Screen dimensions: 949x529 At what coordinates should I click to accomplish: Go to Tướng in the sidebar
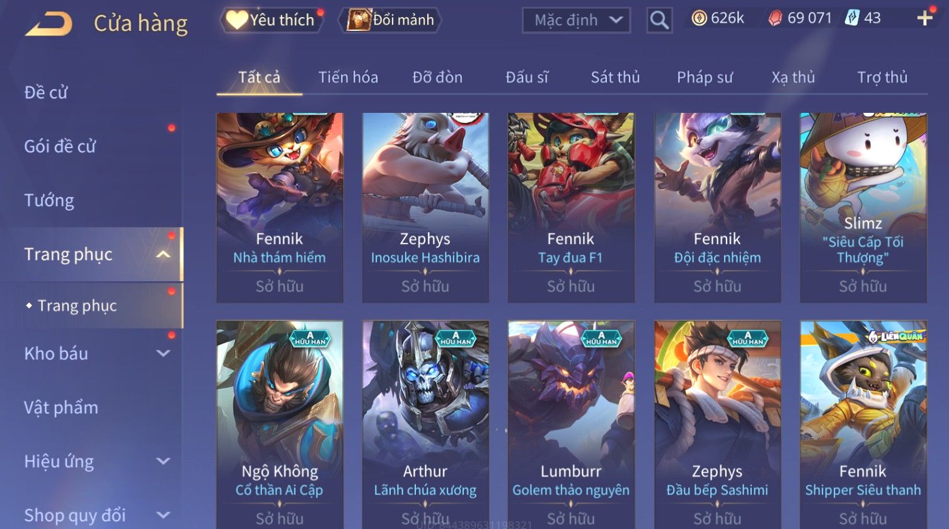(49, 201)
